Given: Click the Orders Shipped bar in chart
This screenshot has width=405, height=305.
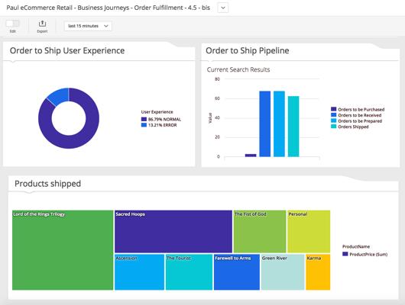Looking at the screenshot, I should (293, 127).
